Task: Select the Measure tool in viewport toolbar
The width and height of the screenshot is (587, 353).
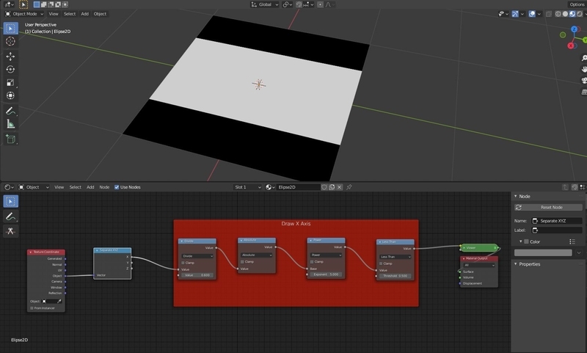Action: [x=10, y=124]
